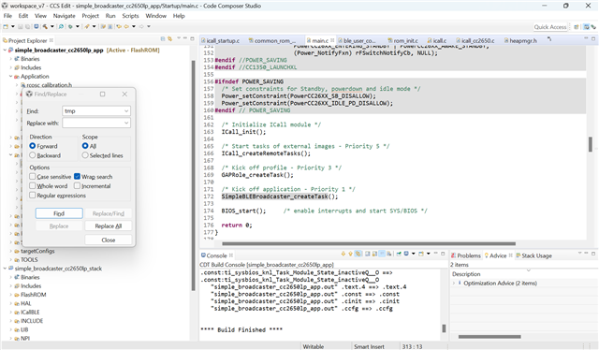Click the Back navigation arrow icon
Viewport: 599px width, 350px height.
click(126, 27)
